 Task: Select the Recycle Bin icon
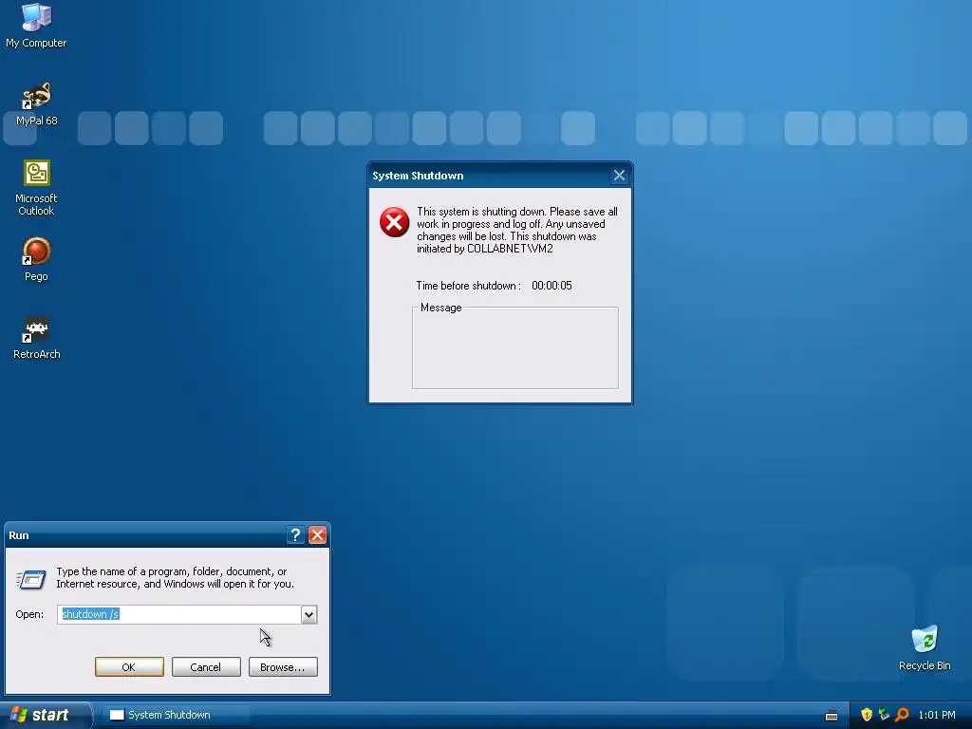[925, 648]
